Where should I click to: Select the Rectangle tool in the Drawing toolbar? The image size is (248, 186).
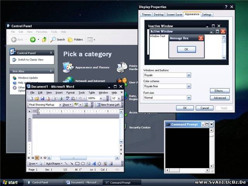pos(77,164)
